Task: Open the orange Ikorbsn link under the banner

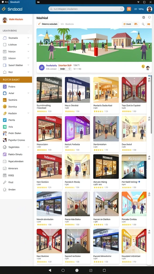Action: point(65,65)
